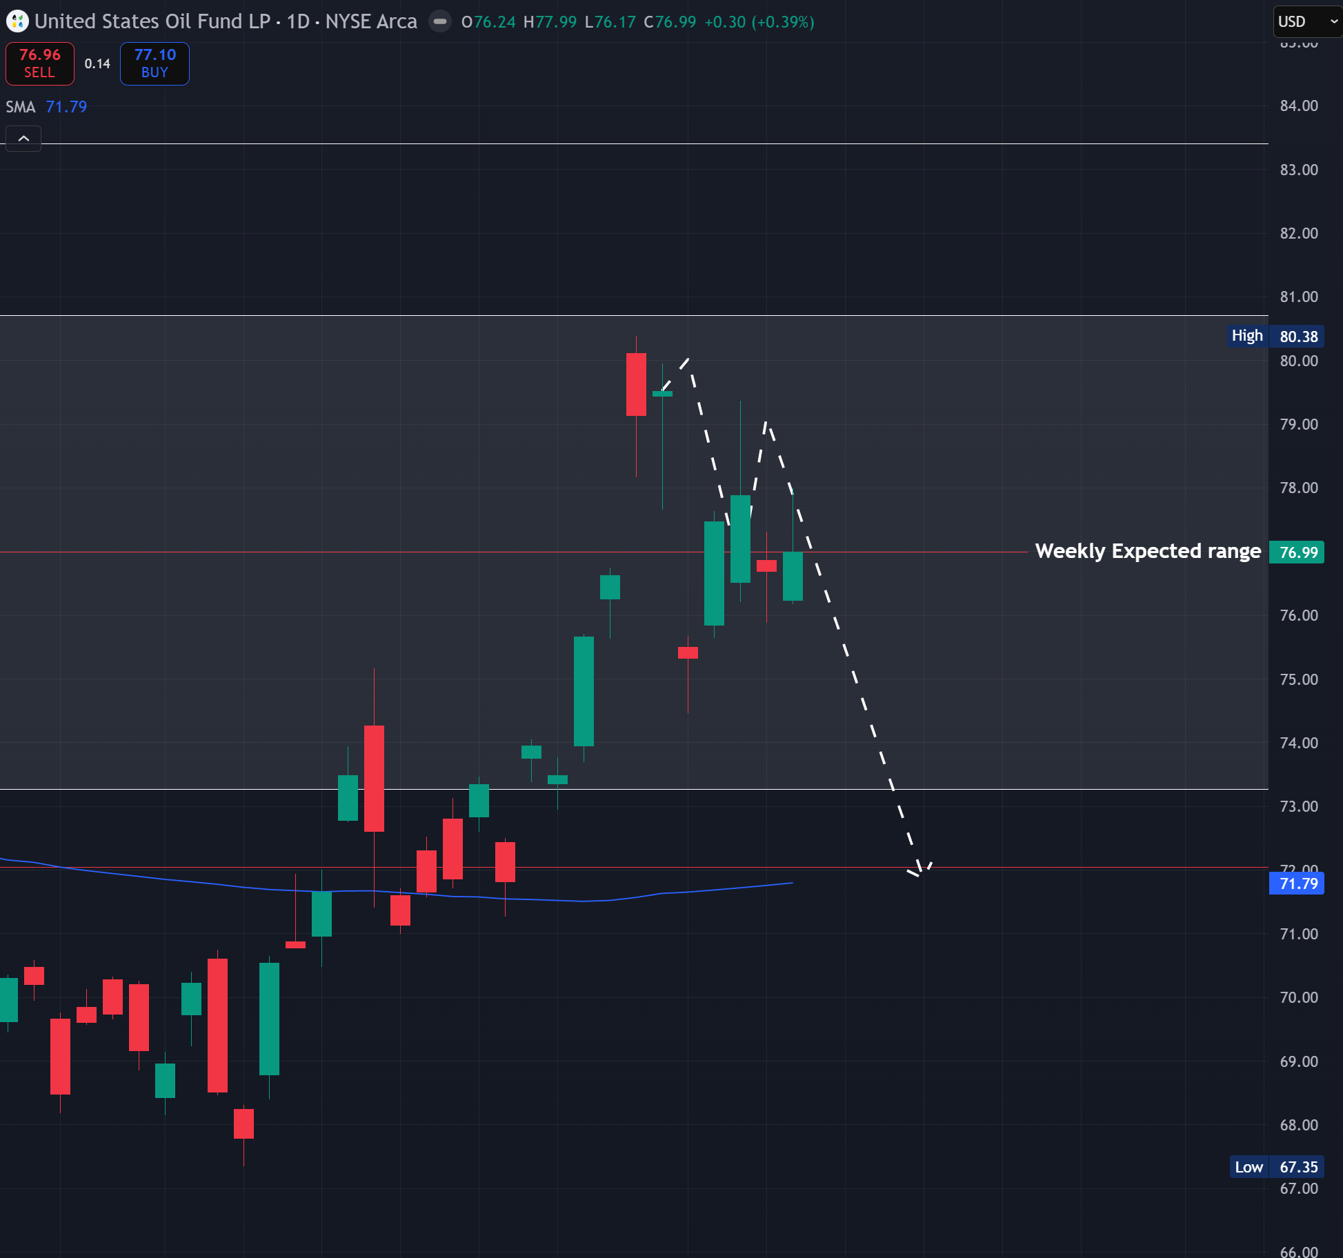1343x1258 pixels.
Task: Select the Weekly Expected range text label
Action: [x=1148, y=551]
